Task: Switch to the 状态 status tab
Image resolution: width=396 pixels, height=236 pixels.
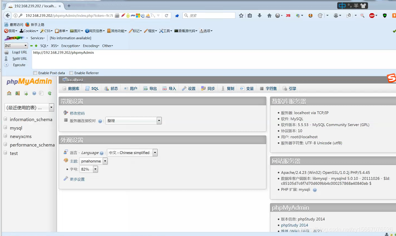Action: [111, 88]
